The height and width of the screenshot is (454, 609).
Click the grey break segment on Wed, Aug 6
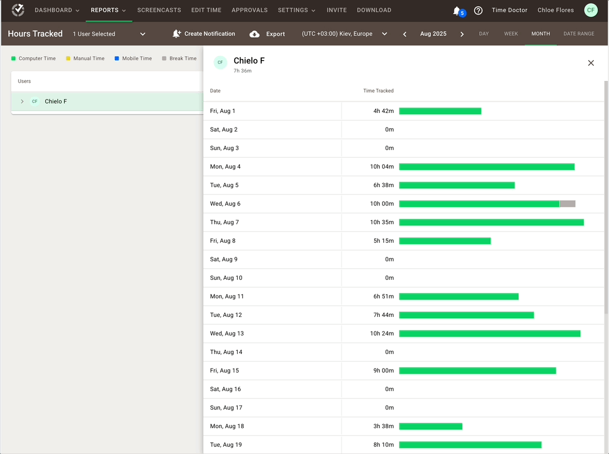[x=567, y=204]
